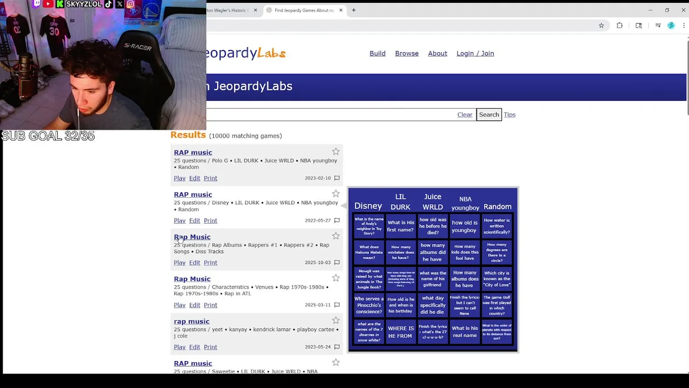
Task: Open a new browser tab
Action: (354, 10)
